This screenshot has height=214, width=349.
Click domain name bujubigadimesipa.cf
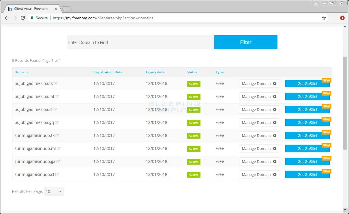pyautogui.click(x=33, y=109)
